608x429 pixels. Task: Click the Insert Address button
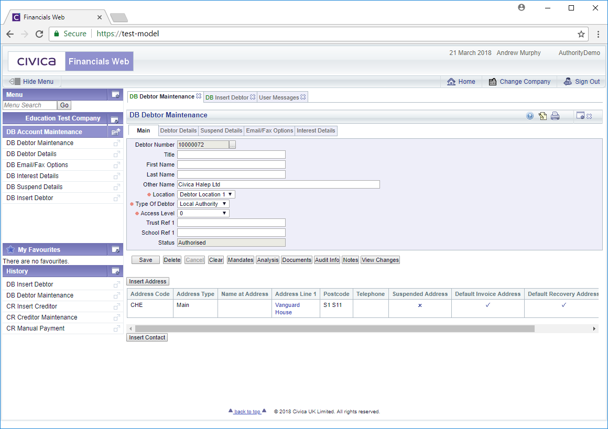[x=148, y=281]
